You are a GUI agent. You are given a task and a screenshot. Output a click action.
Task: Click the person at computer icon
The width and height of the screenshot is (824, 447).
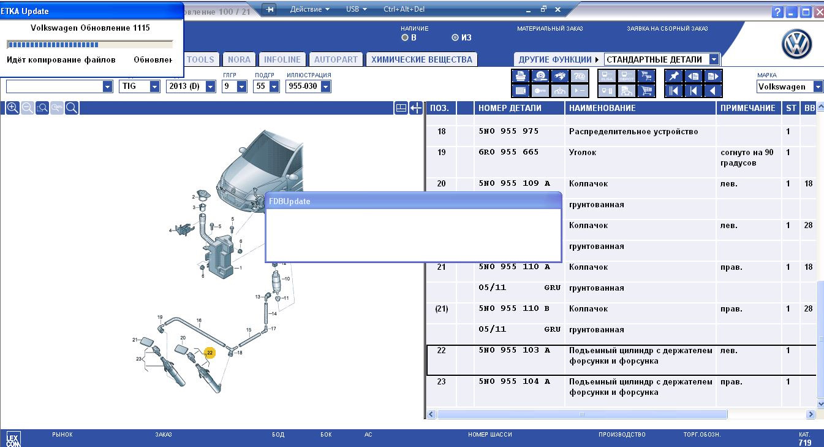[x=627, y=91]
